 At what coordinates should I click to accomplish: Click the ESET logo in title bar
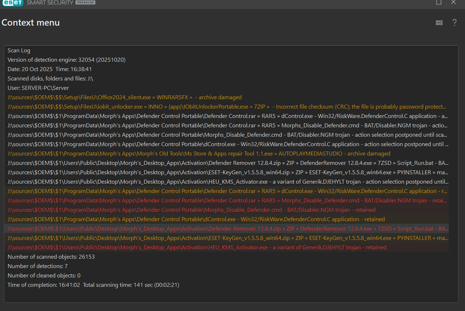pyautogui.click(x=12, y=3)
